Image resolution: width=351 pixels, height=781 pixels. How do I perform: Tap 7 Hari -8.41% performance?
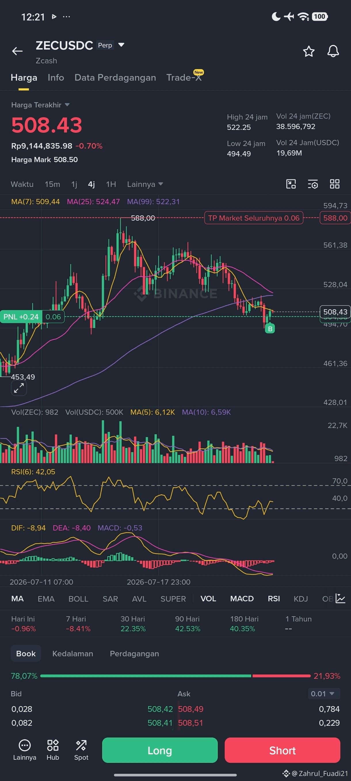(x=78, y=624)
